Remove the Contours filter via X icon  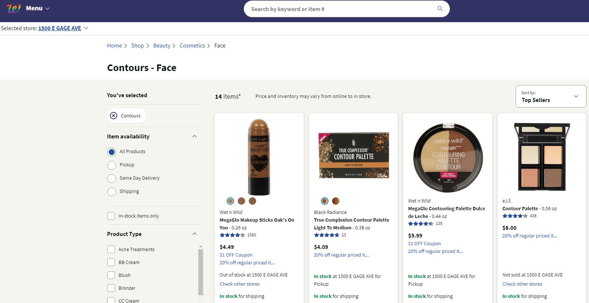(x=114, y=116)
